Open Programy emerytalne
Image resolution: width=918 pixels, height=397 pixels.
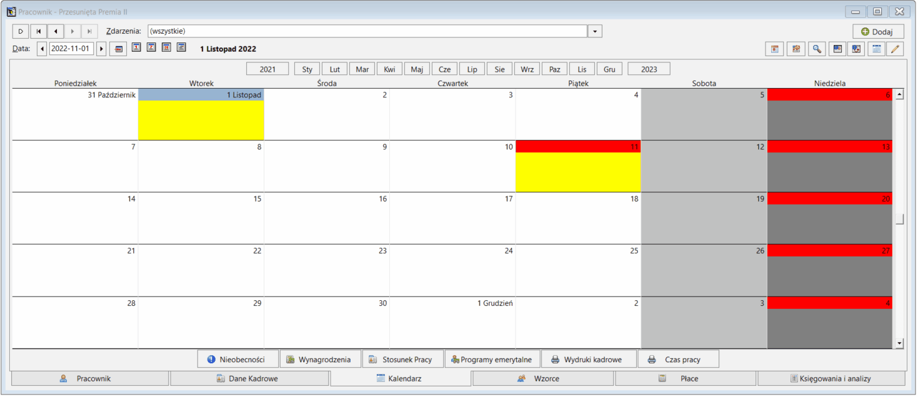pyautogui.click(x=492, y=360)
